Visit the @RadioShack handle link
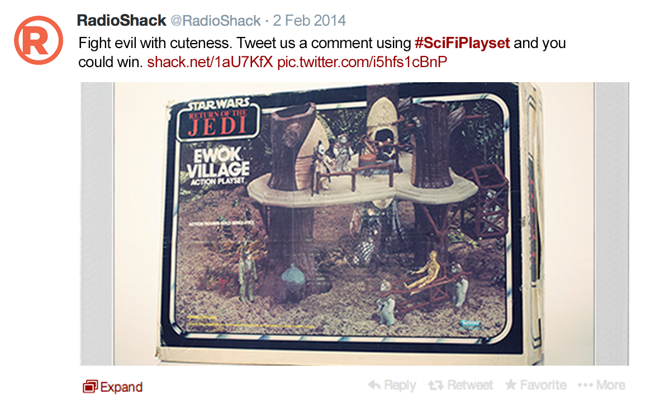 coord(216,21)
